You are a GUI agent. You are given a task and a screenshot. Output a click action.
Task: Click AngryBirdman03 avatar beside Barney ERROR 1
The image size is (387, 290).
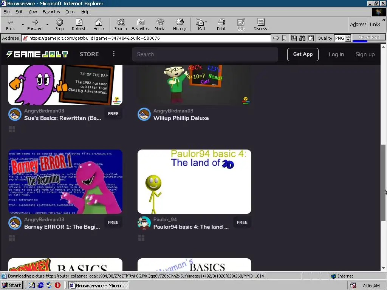[x=15, y=223]
